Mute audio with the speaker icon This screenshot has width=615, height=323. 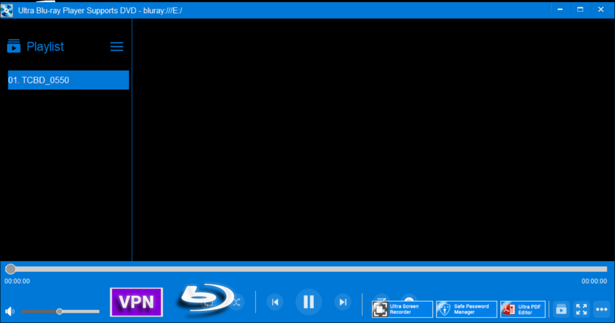9,311
